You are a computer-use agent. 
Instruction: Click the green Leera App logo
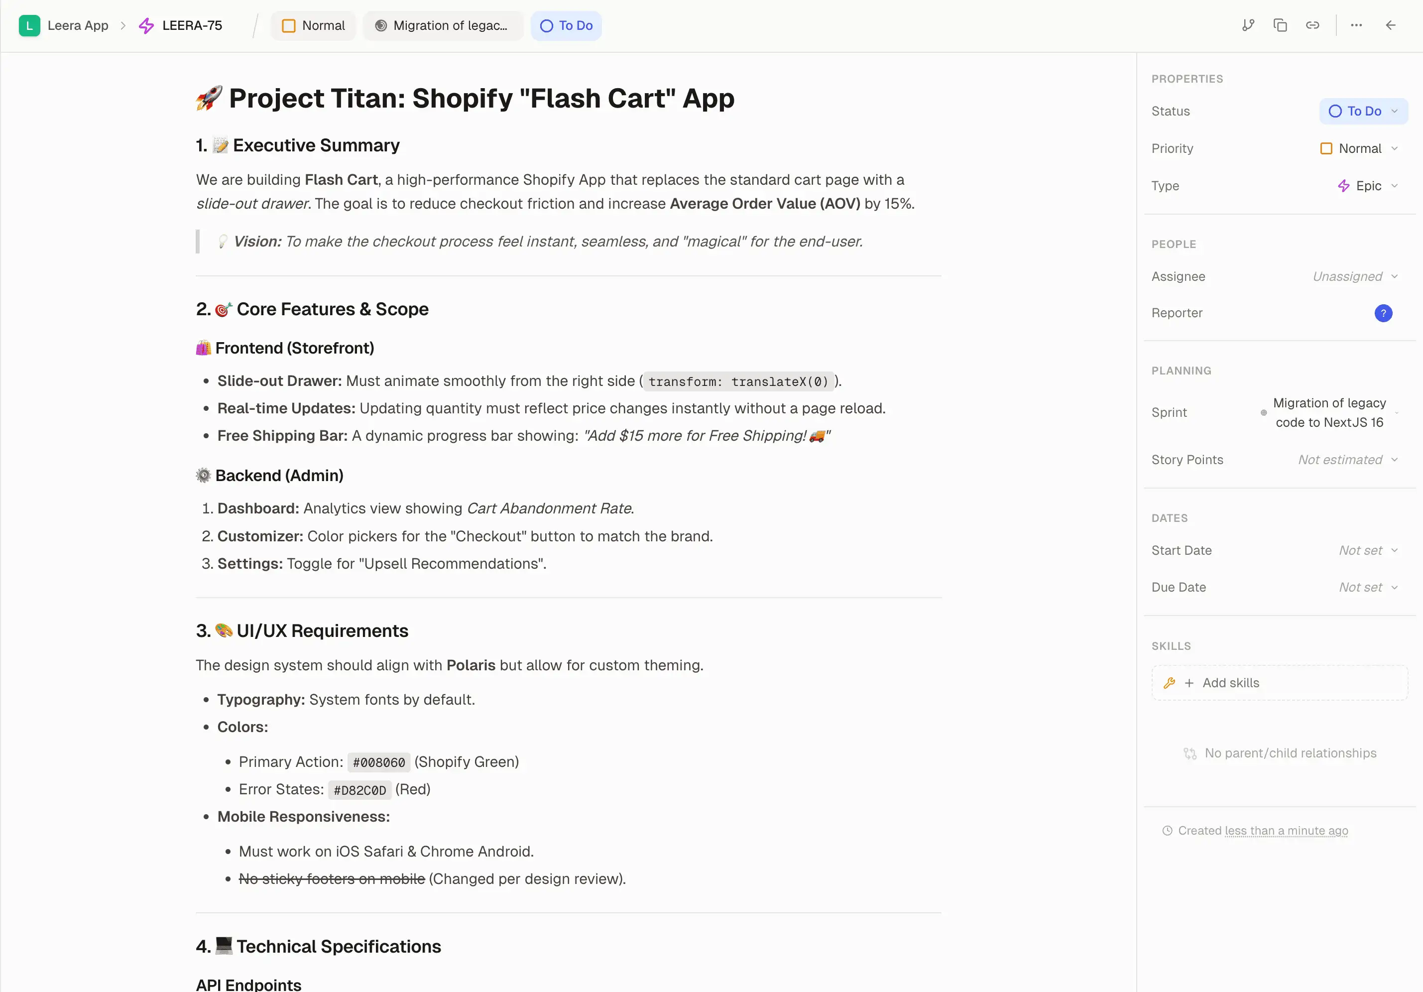(x=29, y=25)
